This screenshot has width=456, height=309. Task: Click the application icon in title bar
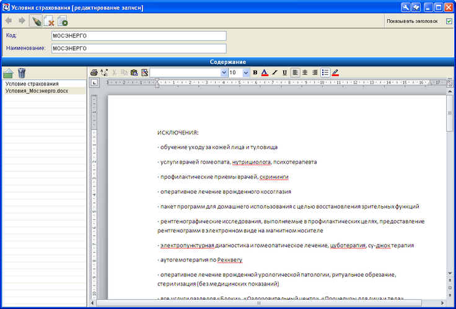point(6,7)
